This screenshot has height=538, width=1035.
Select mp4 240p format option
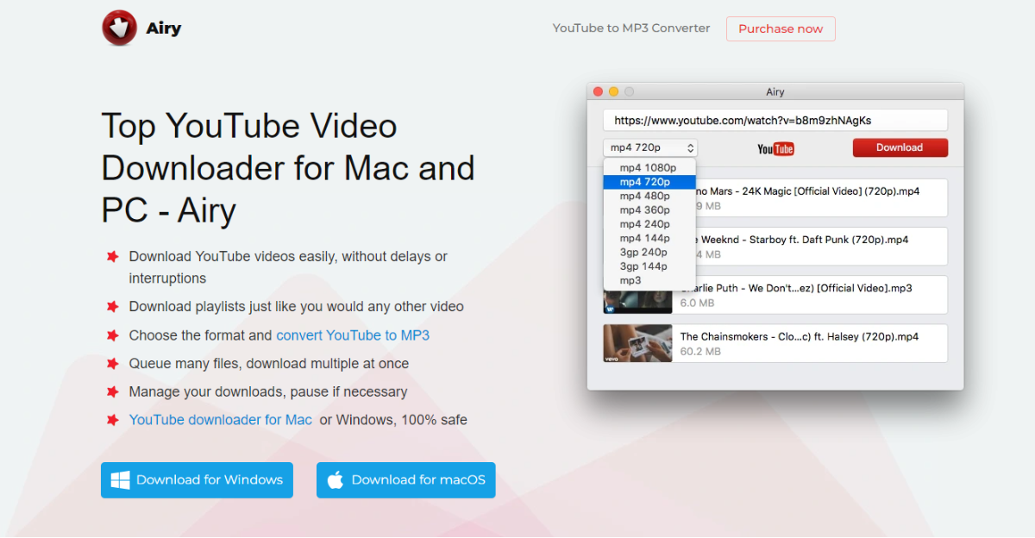click(x=649, y=224)
